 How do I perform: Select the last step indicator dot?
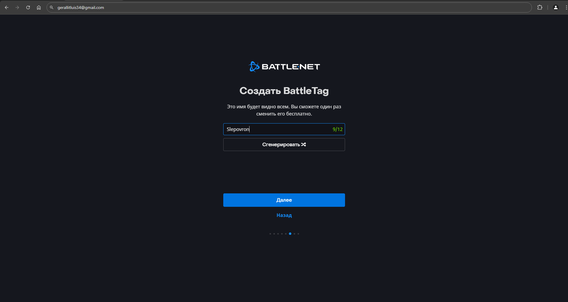coord(298,234)
